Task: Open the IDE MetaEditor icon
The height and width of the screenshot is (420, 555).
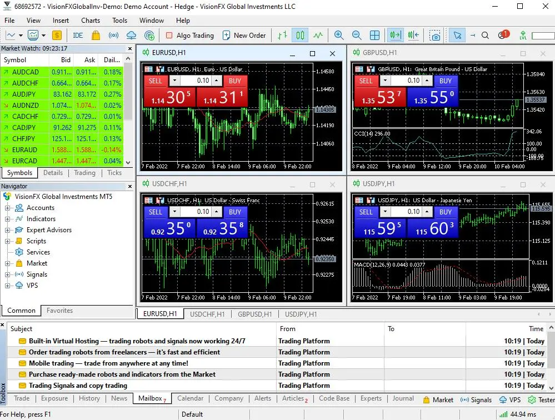Action: [x=78, y=36]
